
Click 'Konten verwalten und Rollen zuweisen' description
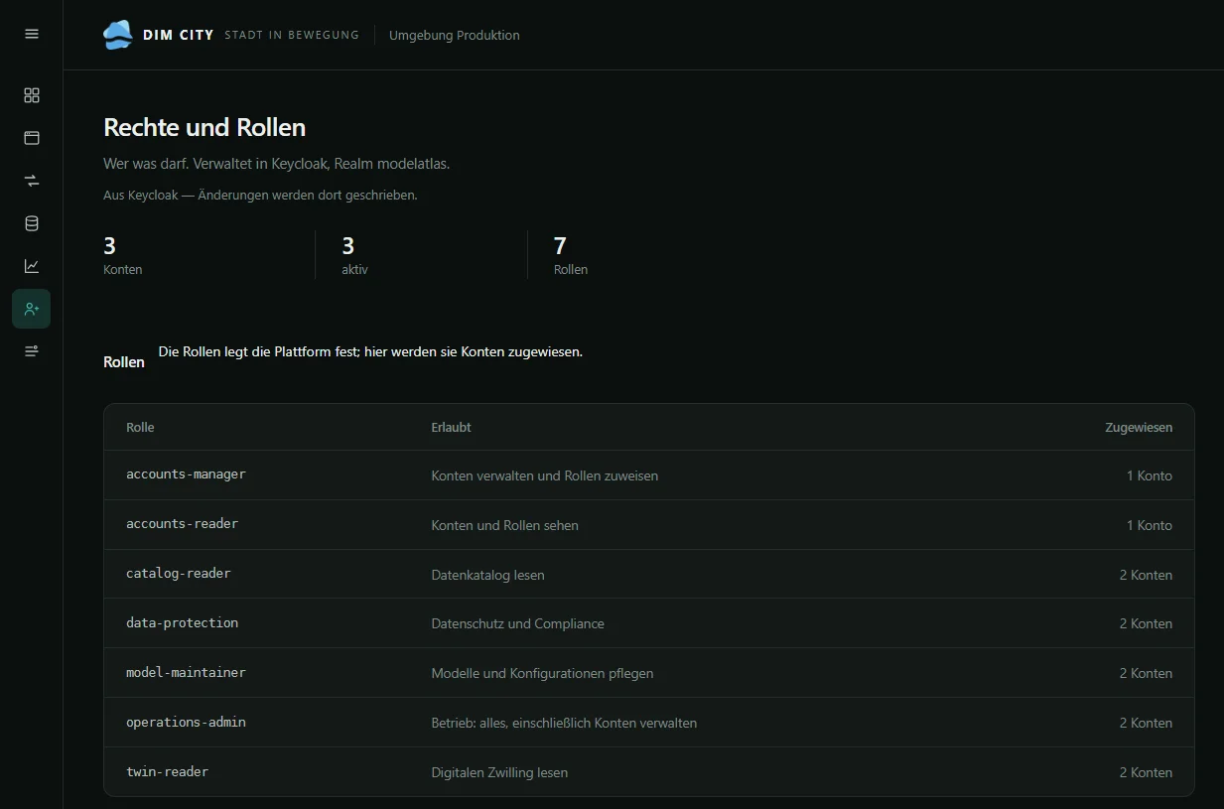pyautogui.click(x=545, y=475)
